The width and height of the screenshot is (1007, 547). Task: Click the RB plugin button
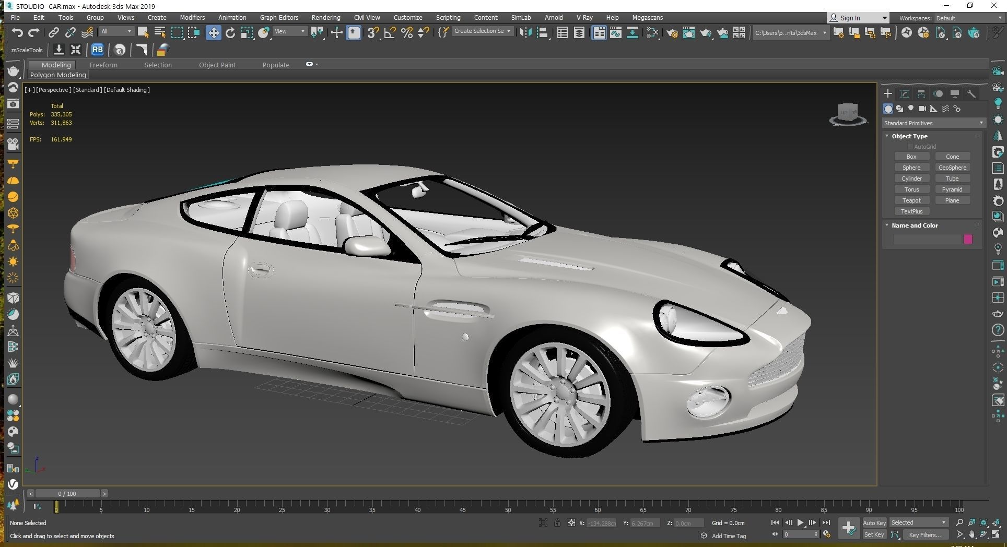97,50
